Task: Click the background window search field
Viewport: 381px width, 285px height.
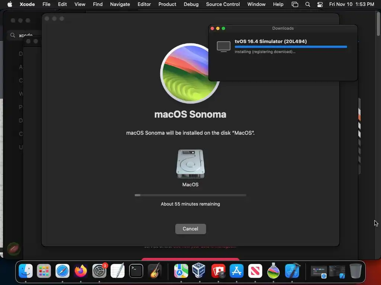Action: coord(24,35)
